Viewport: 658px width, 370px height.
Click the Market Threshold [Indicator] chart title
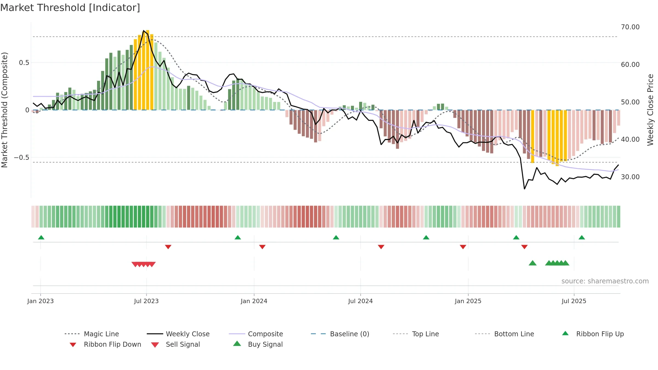point(70,8)
